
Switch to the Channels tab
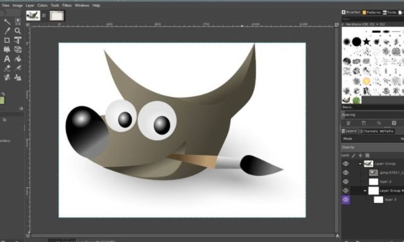coord(369,131)
